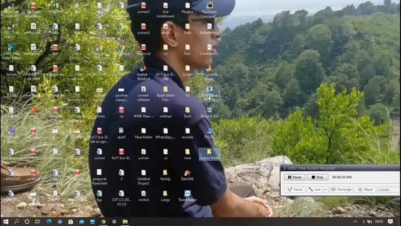Screen dimensions: 401x226
Task: Select the Proposal PDF icon
Action: point(143,50)
